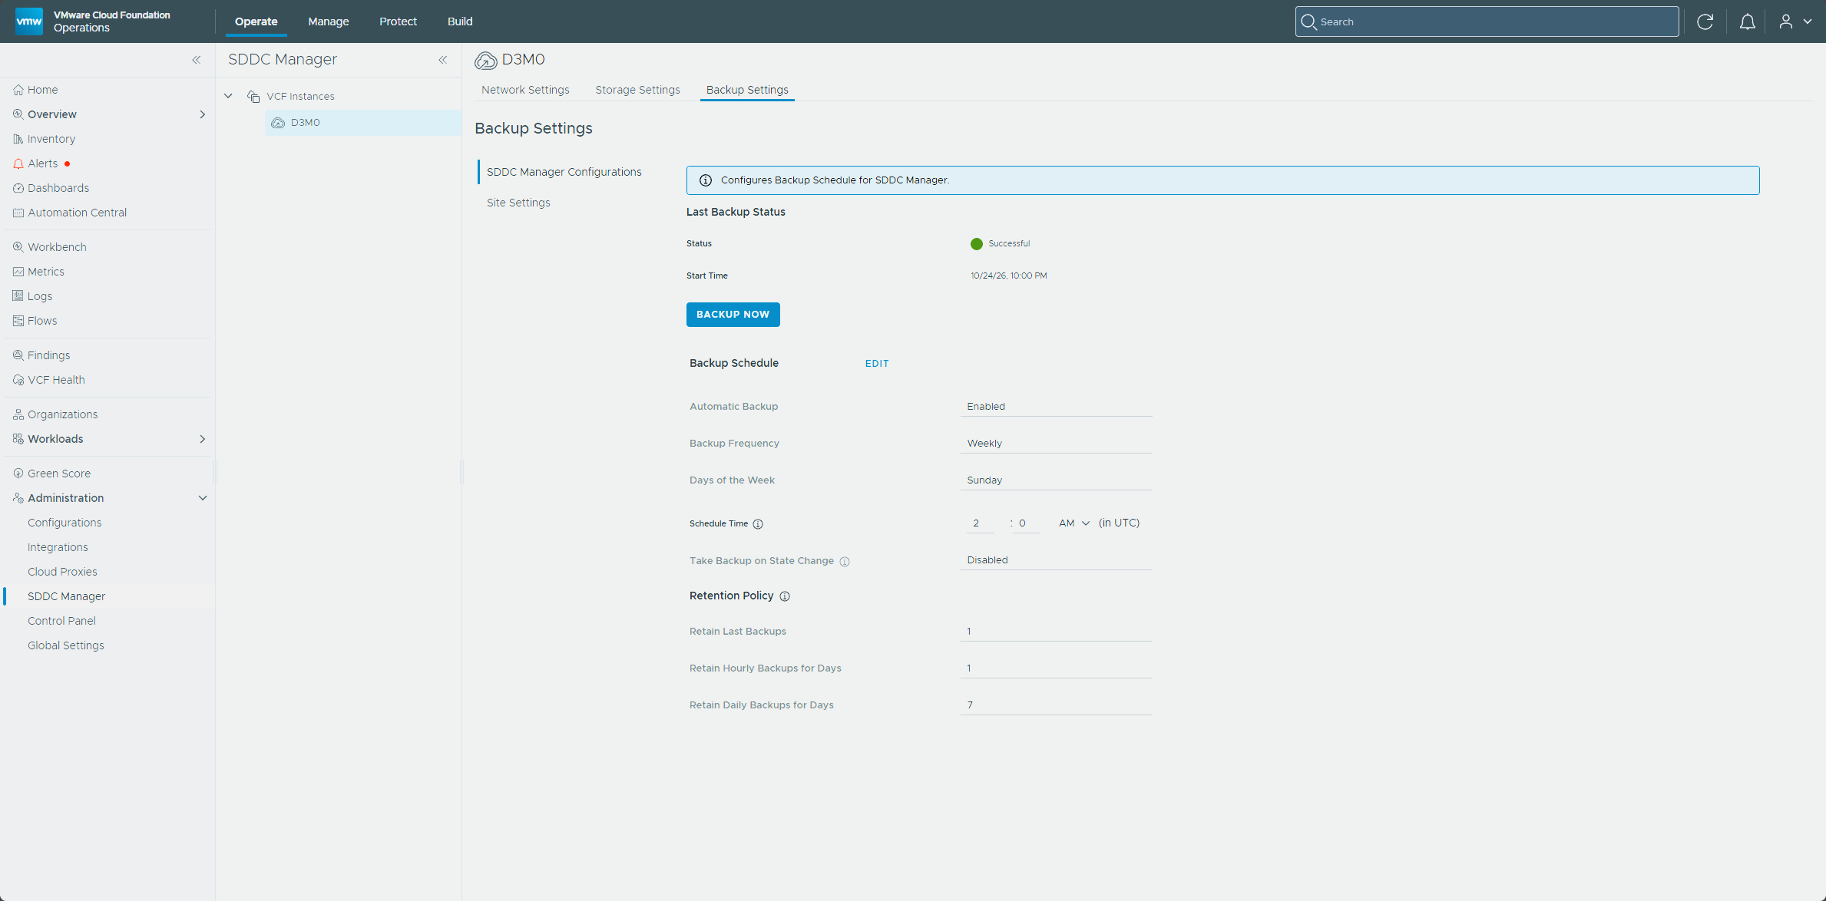Click the Alerts bell icon in the sidebar
The height and width of the screenshot is (901, 1826).
18,163
